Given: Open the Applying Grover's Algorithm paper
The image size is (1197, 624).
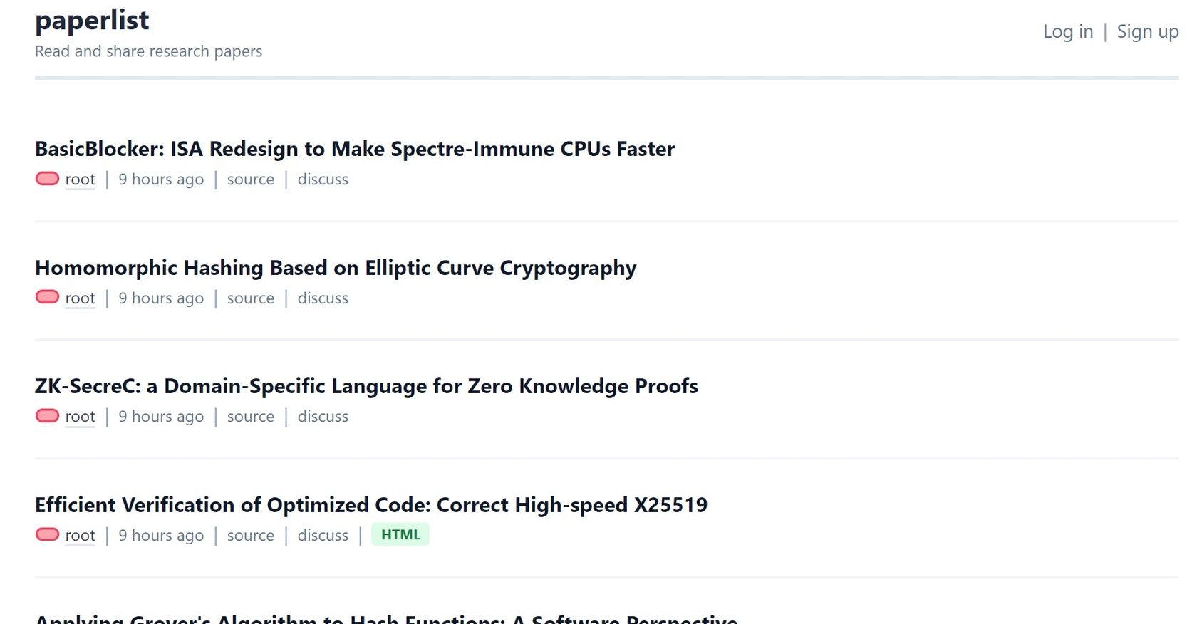Looking at the screenshot, I should point(385,618).
